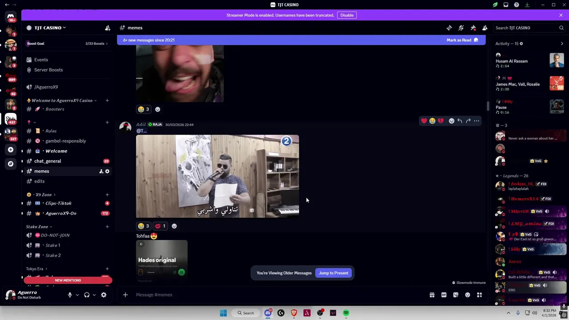Collapse the Stake Zone category

click(39, 227)
